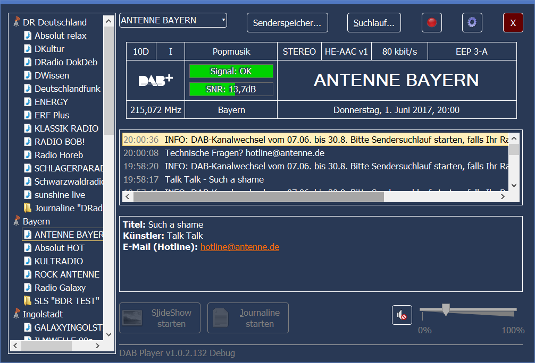Click the volume slider handle
This screenshot has width=535, height=363.
pyautogui.click(x=446, y=309)
